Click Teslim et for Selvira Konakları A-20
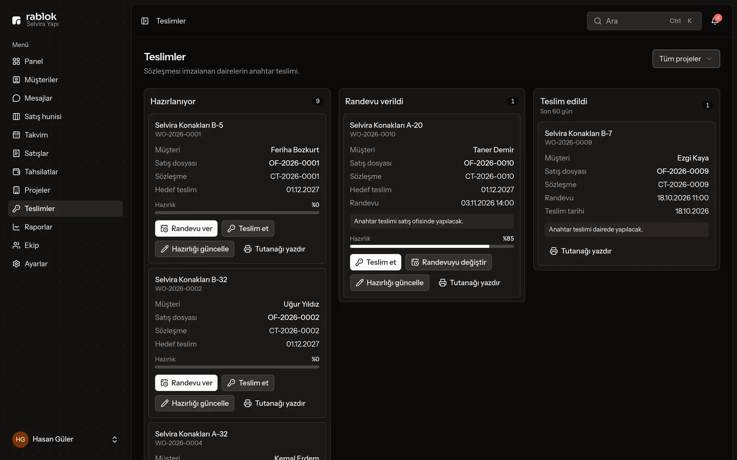The width and height of the screenshot is (737, 460). coord(375,262)
